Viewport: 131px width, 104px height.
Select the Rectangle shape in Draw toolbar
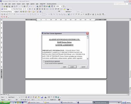21,97
